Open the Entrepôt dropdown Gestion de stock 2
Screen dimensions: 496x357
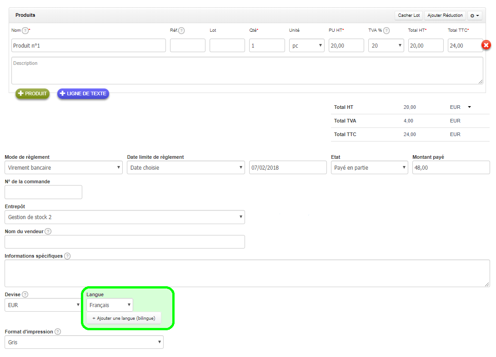pos(124,217)
